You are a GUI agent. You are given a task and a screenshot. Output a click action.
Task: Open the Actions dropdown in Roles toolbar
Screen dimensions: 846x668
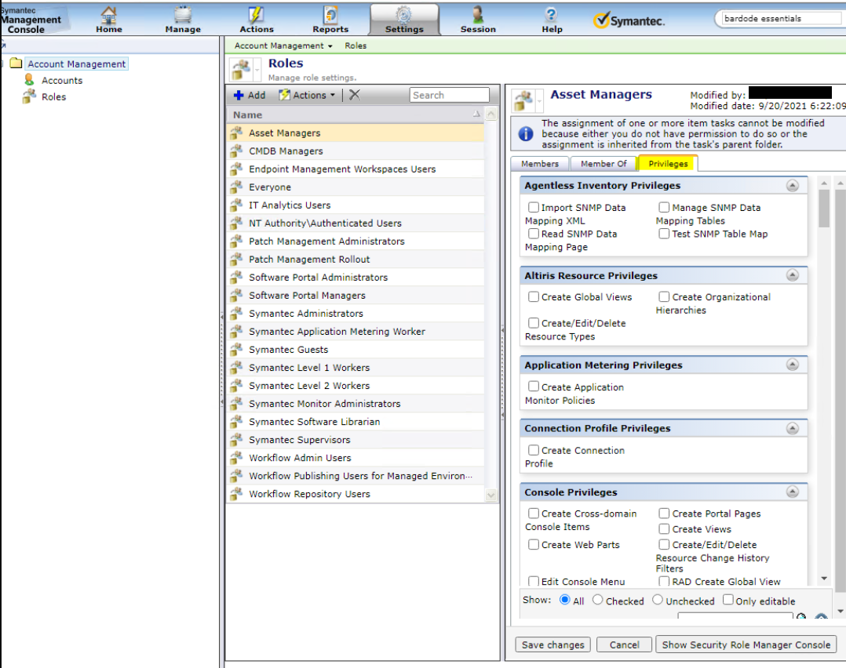(x=308, y=95)
